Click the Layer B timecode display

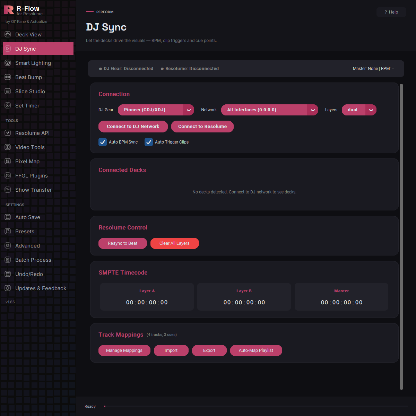[244, 302]
